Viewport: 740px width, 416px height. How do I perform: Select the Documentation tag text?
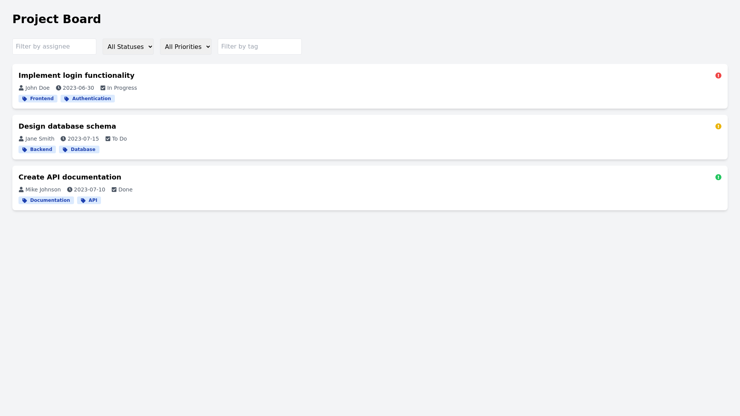pyautogui.click(x=50, y=200)
